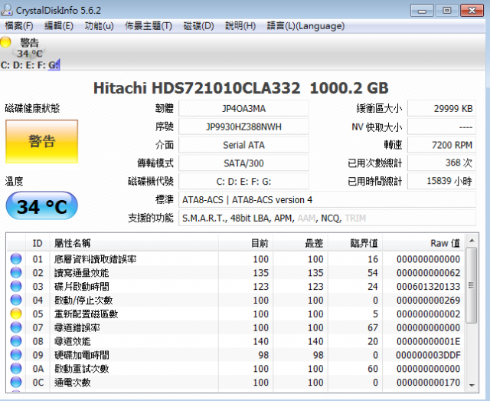Viewport: 490px width, 401px height.
Task: Click the 最差 column header
Action: 301,243
